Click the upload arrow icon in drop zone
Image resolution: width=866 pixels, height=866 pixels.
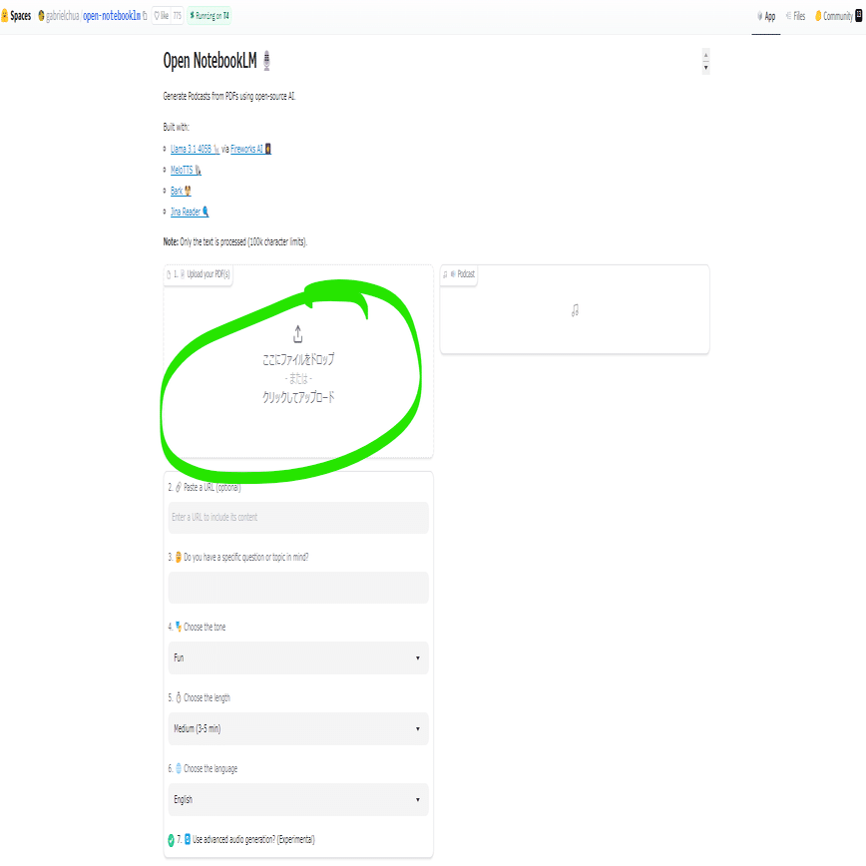[297, 334]
